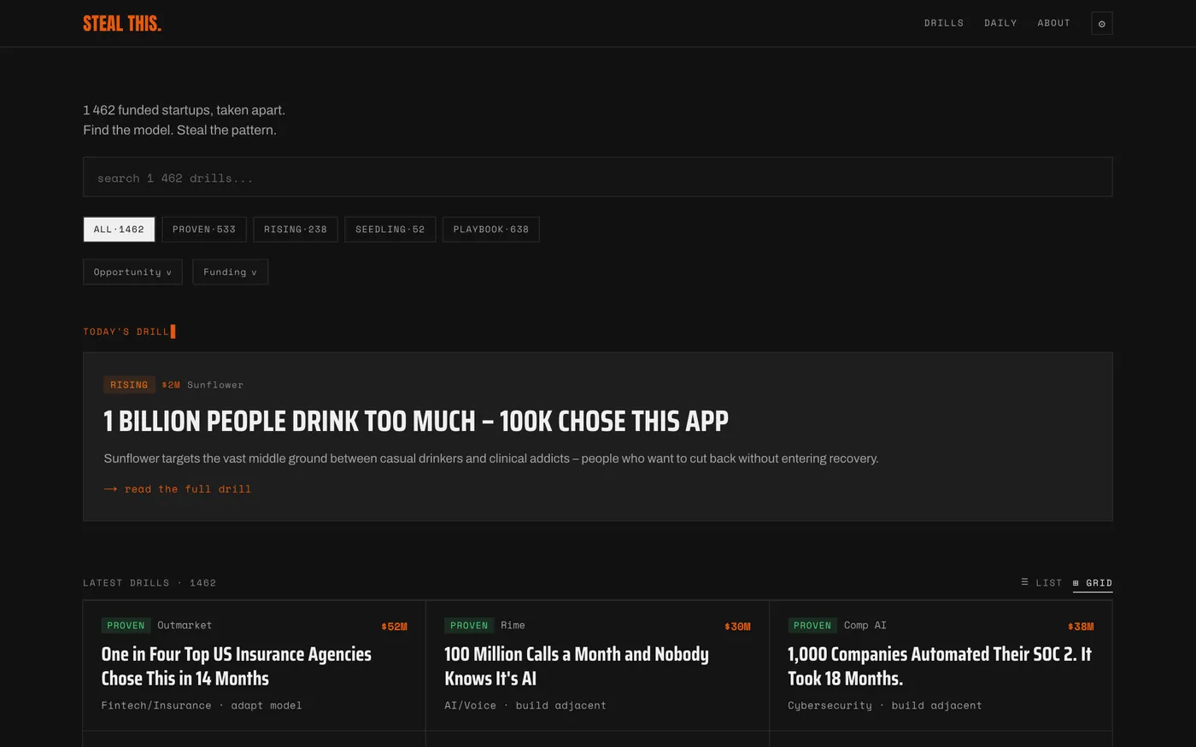Open the DAILY nav link
Viewport: 1196px width, 747px height.
[x=1000, y=23]
